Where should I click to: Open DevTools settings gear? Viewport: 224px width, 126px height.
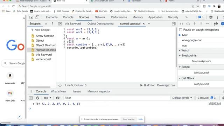[211, 17]
